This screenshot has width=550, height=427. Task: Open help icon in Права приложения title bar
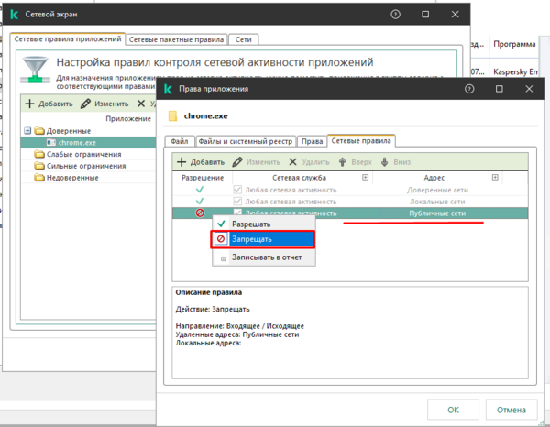tap(468, 90)
